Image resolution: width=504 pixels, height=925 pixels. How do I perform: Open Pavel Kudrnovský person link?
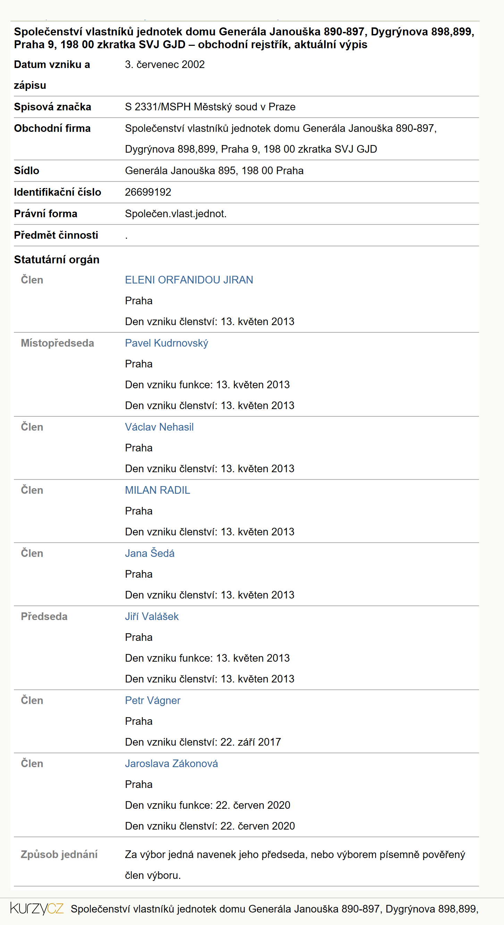[166, 343]
